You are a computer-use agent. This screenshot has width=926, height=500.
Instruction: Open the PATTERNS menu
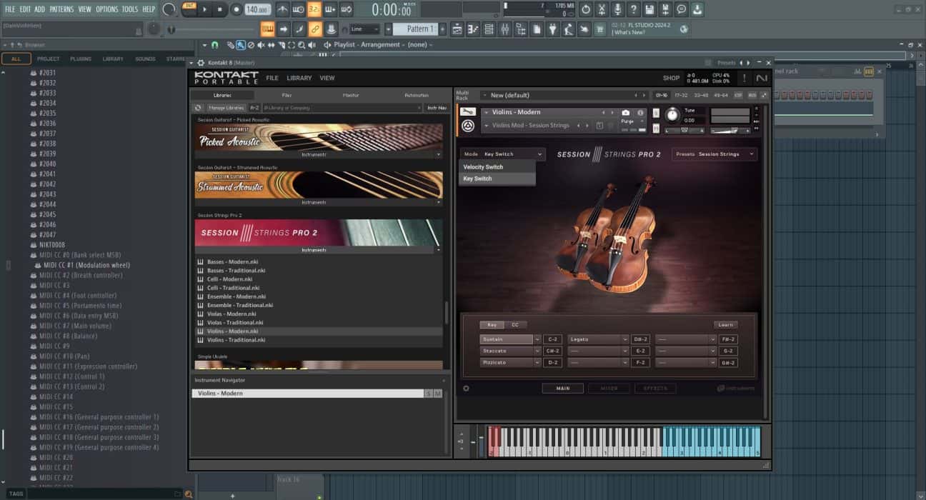tap(61, 9)
